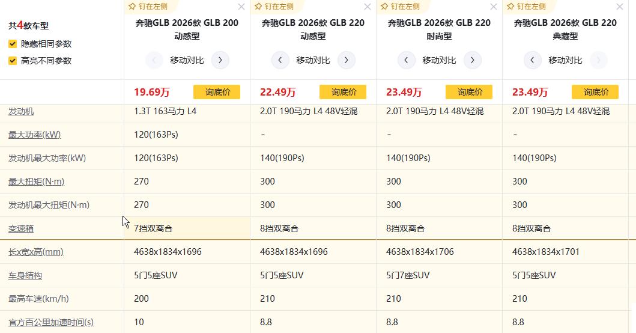Open the GLB 220 动感型 model title
The image size is (636, 333).
click(313, 29)
